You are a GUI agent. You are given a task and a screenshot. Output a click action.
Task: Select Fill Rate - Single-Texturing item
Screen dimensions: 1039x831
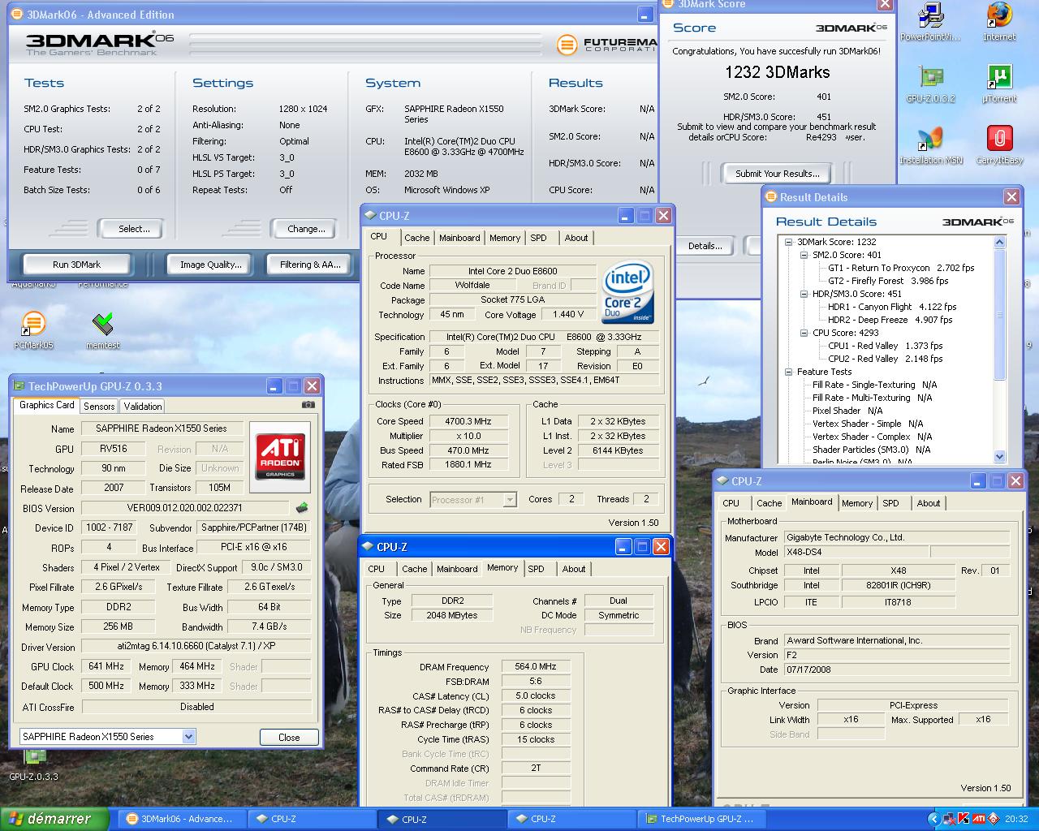coord(874,385)
